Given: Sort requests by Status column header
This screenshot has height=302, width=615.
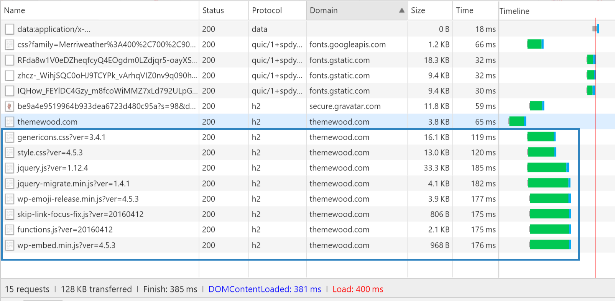Looking at the screenshot, I should coord(224,10).
